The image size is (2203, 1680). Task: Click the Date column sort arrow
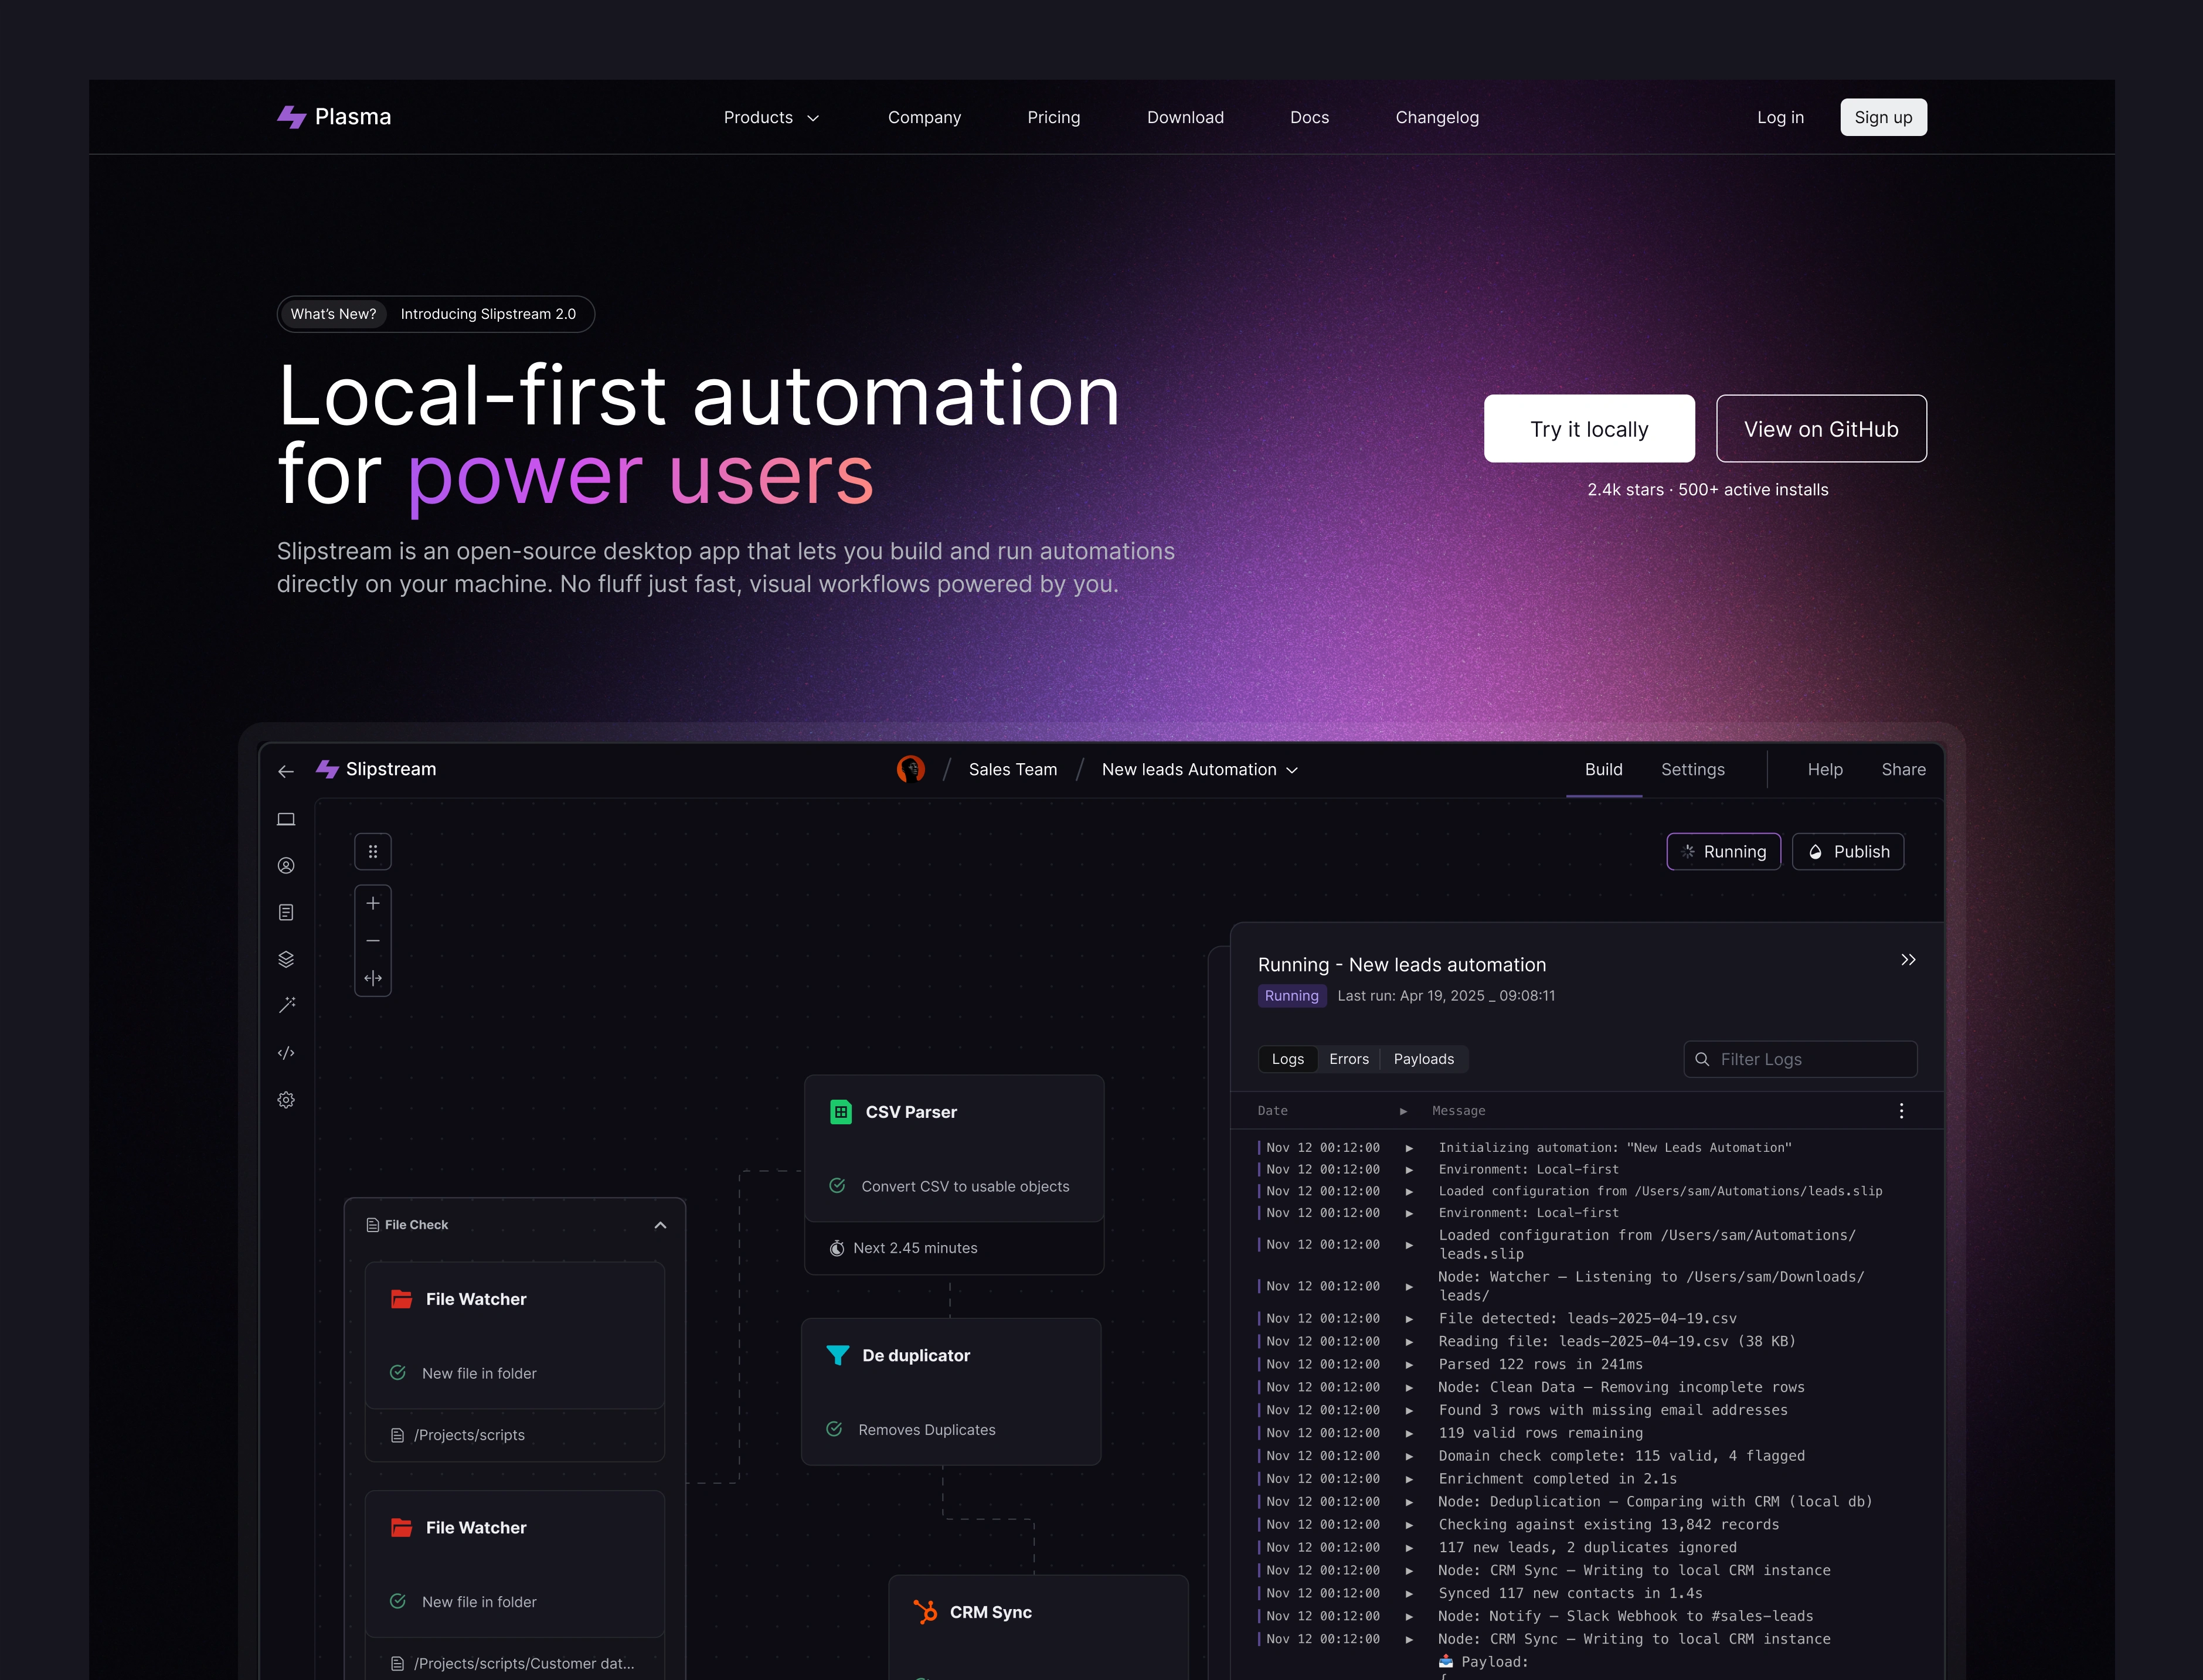pos(1403,1111)
